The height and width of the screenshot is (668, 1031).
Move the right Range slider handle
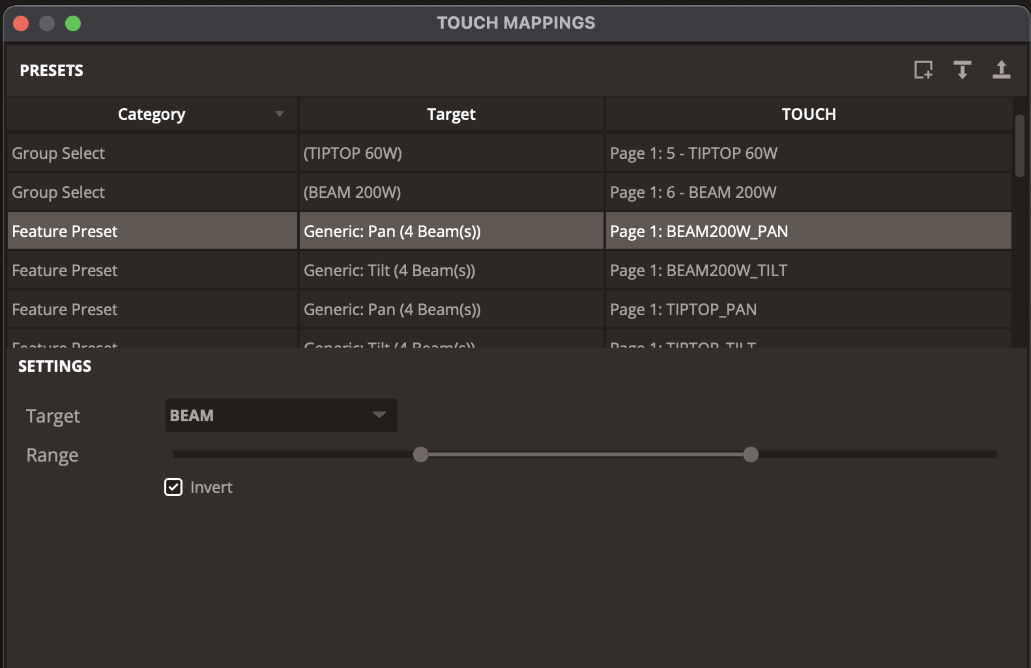pyautogui.click(x=751, y=454)
